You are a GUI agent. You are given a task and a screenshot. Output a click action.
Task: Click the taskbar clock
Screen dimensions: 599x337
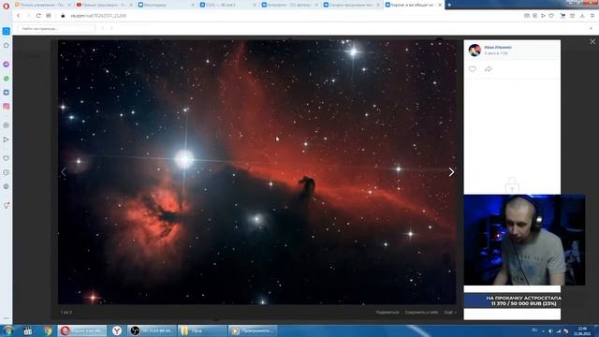pyautogui.click(x=582, y=330)
